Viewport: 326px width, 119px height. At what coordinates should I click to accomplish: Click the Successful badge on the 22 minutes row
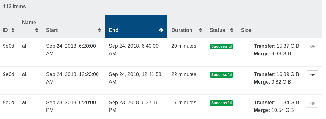(221, 75)
